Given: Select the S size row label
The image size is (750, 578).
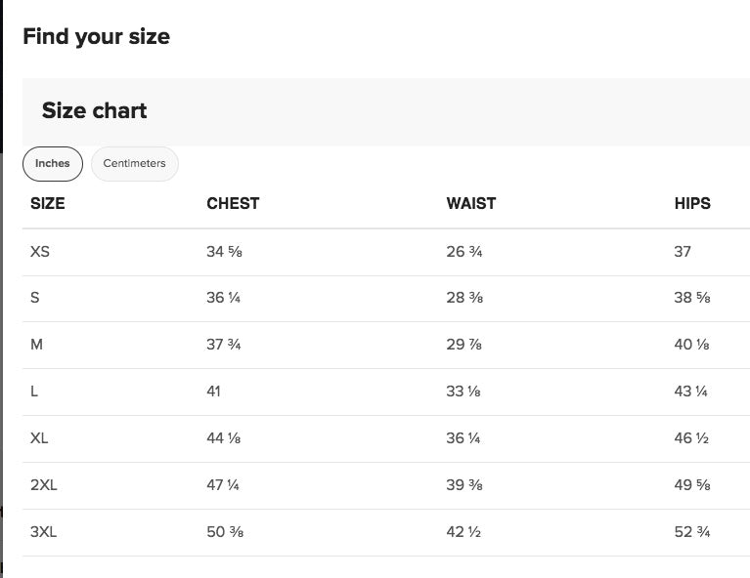Looking at the screenshot, I should (35, 298).
